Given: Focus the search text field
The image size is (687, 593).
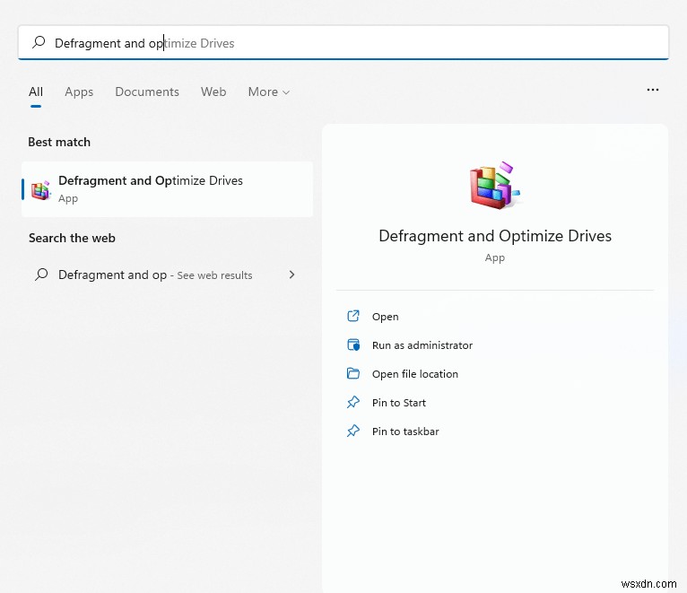Looking at the screenshot, I should coord(343,42).
